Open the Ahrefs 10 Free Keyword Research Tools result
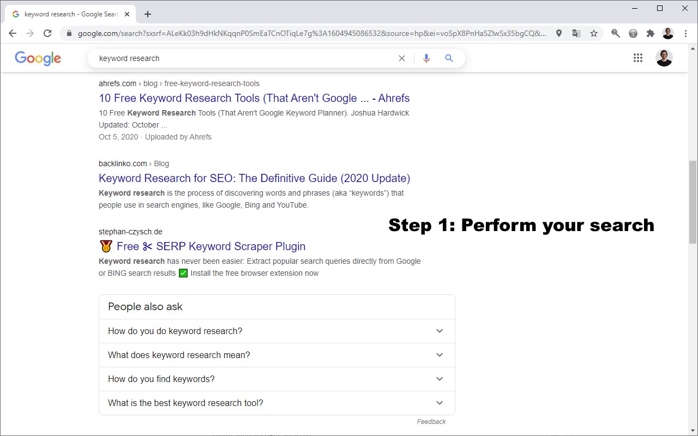The height and width of the screenshot is (436, 698). pyautogui.click(x=254, y=98)
